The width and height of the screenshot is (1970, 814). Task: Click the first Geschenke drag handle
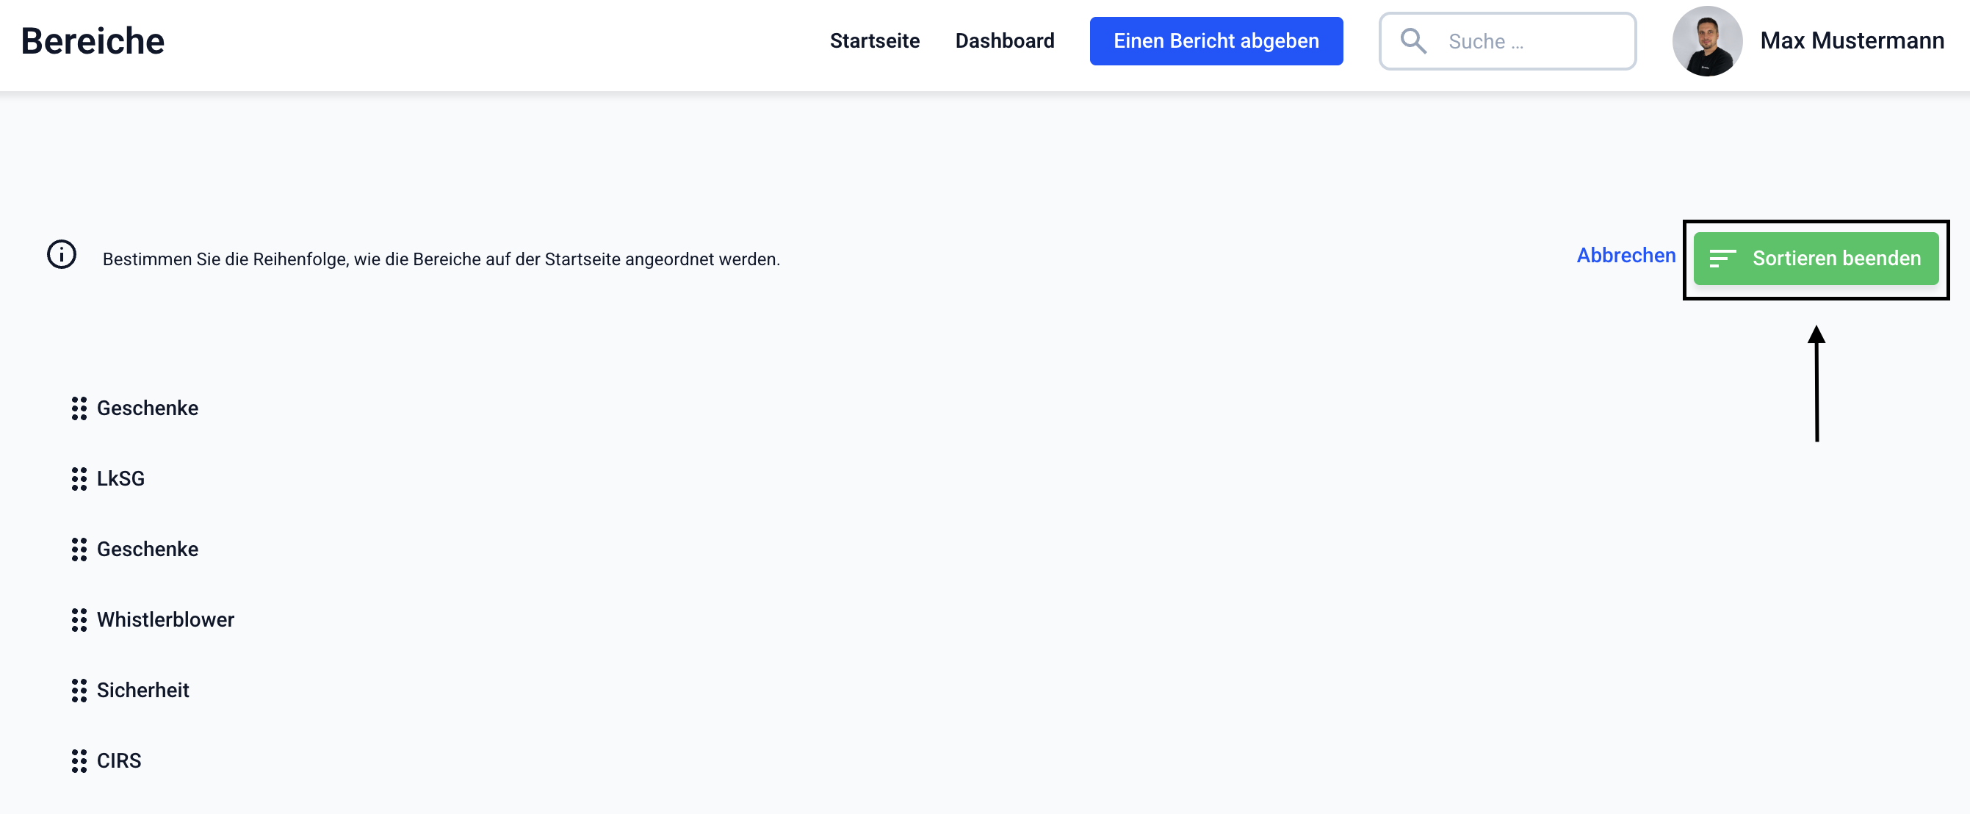tap(79, 408)
